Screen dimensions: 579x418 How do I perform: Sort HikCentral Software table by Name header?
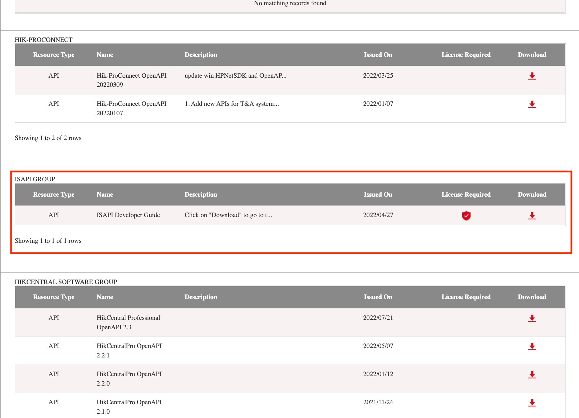[105, 297]
